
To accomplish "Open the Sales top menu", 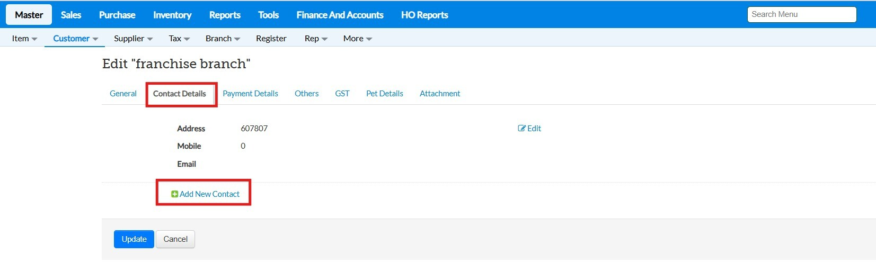I will (71, 15).
